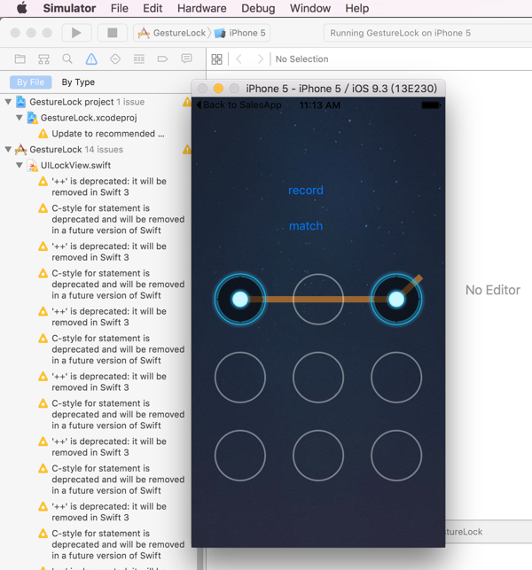Click the Run (play) button in toolbar
532x570 pixels.
[76, 33]
